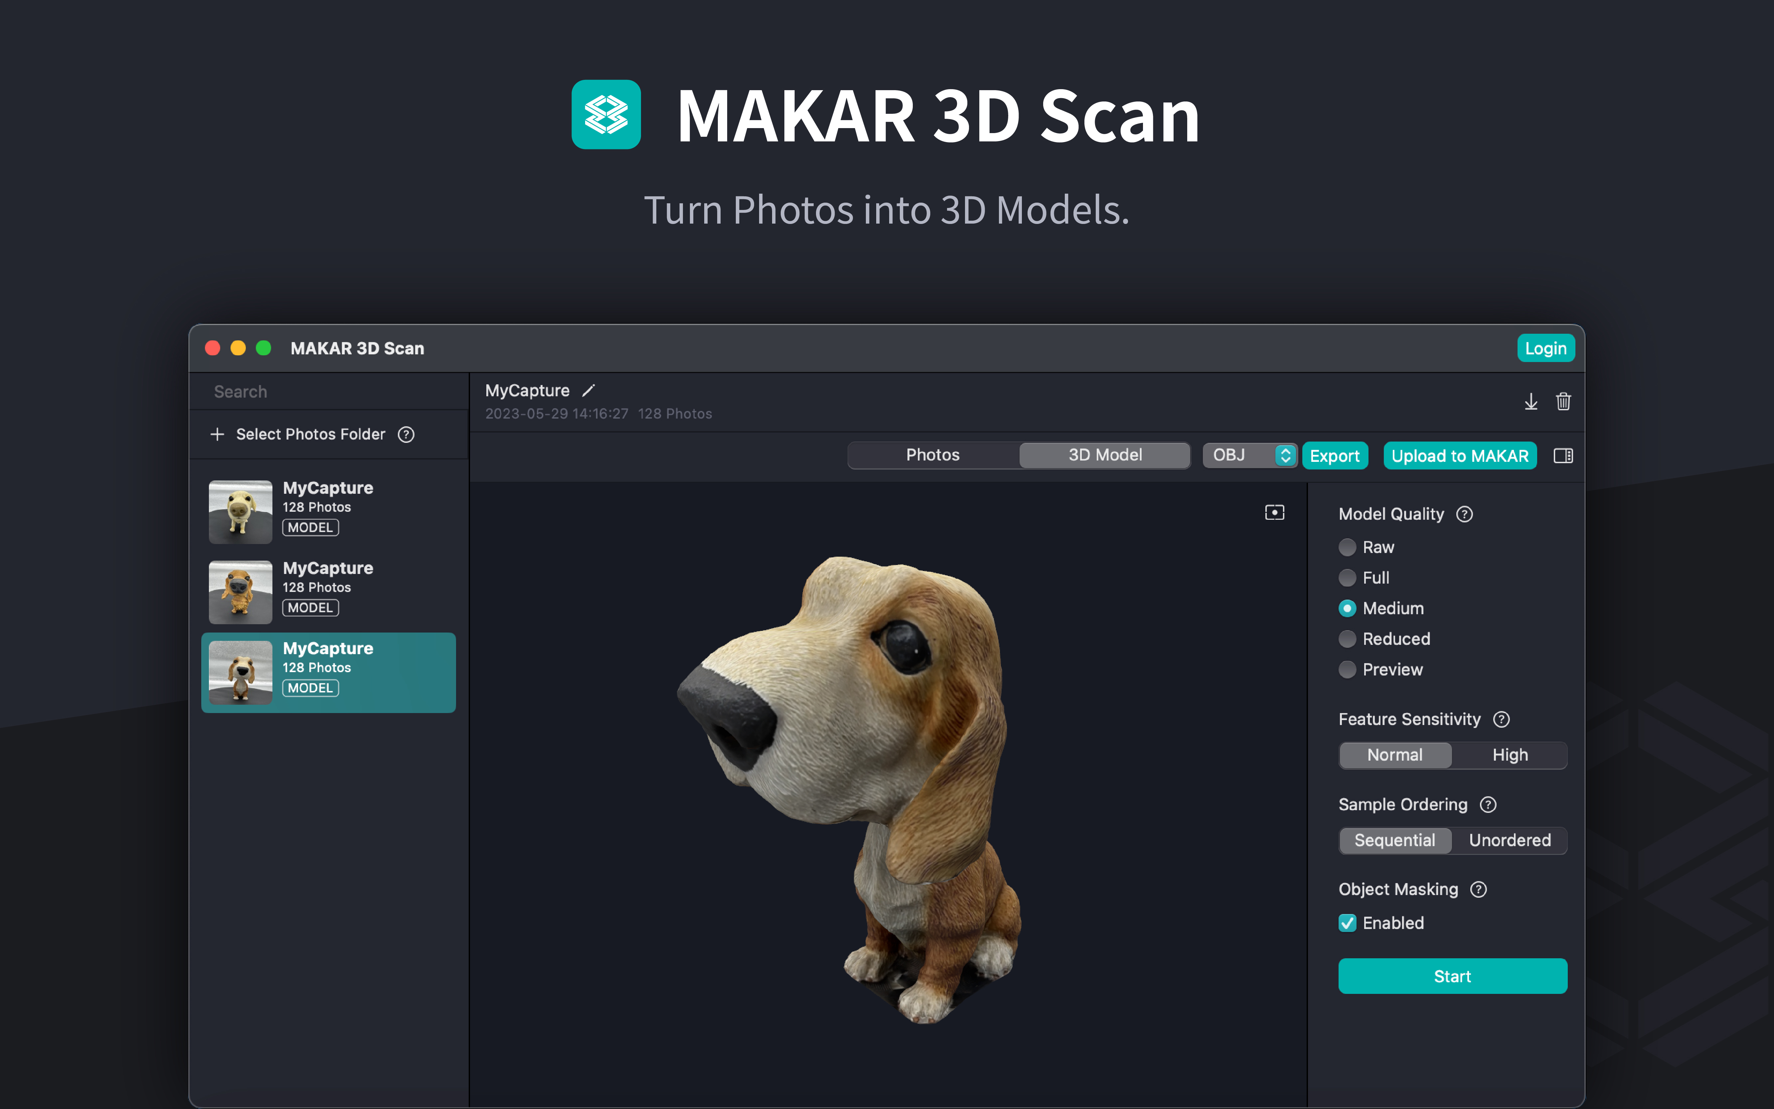Open Feature Sensitivity help icon

[1501, 719]
